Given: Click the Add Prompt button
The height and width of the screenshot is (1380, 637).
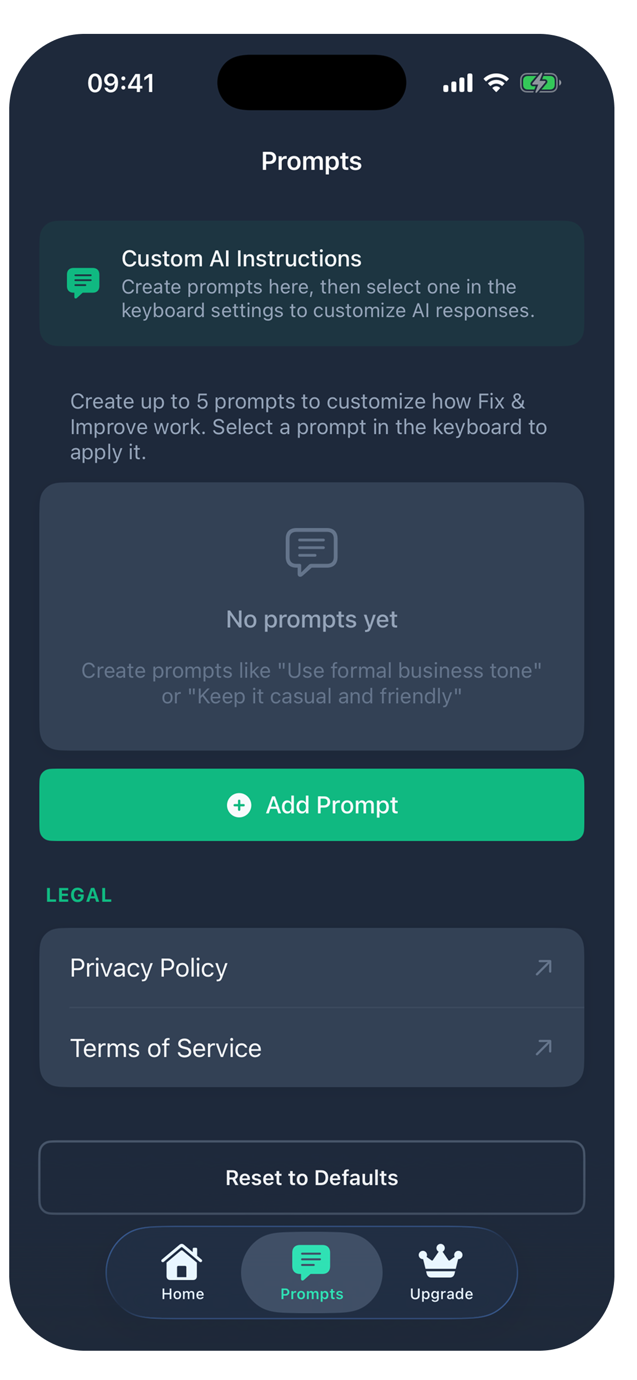Looking at the screenshot, I should [311, 804].
